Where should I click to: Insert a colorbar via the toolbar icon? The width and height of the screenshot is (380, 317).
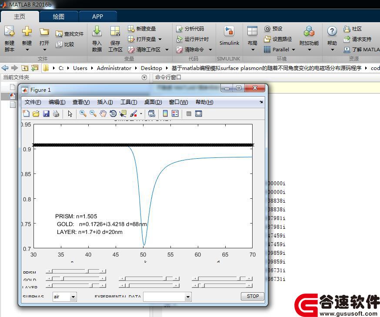click(x=165, y=113)
